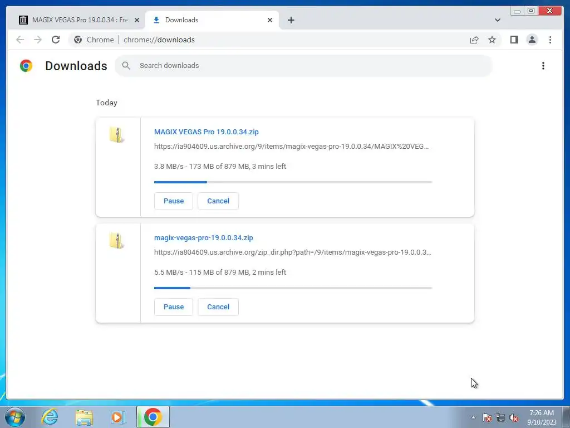Image resolution: width=570 pixels, height=428 pixels.
Task: Open Windows Explorer from the taskbar
Action: coord(84,417)
